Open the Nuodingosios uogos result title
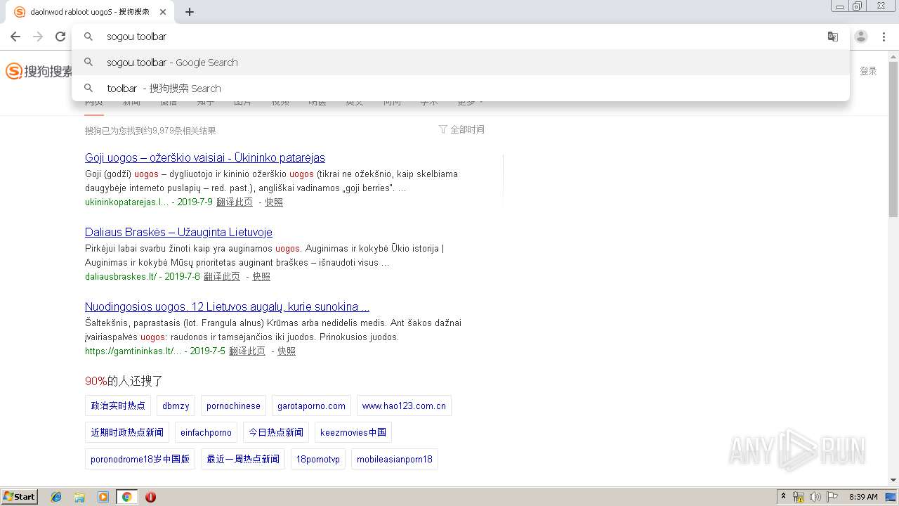This screenshot has height=506, width=899. (227, 306)
